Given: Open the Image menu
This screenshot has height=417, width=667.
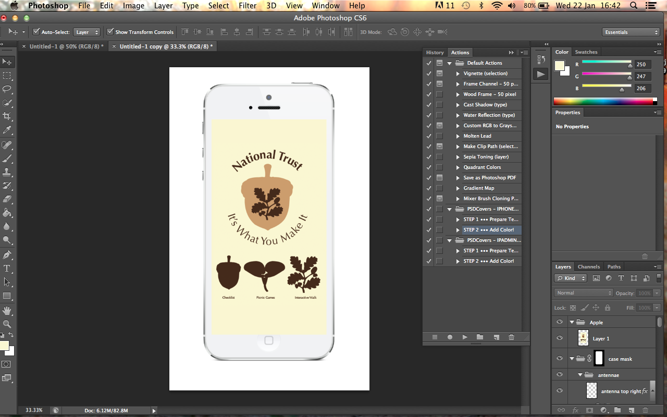Looking at the screenshot, I should coord(133,6).
